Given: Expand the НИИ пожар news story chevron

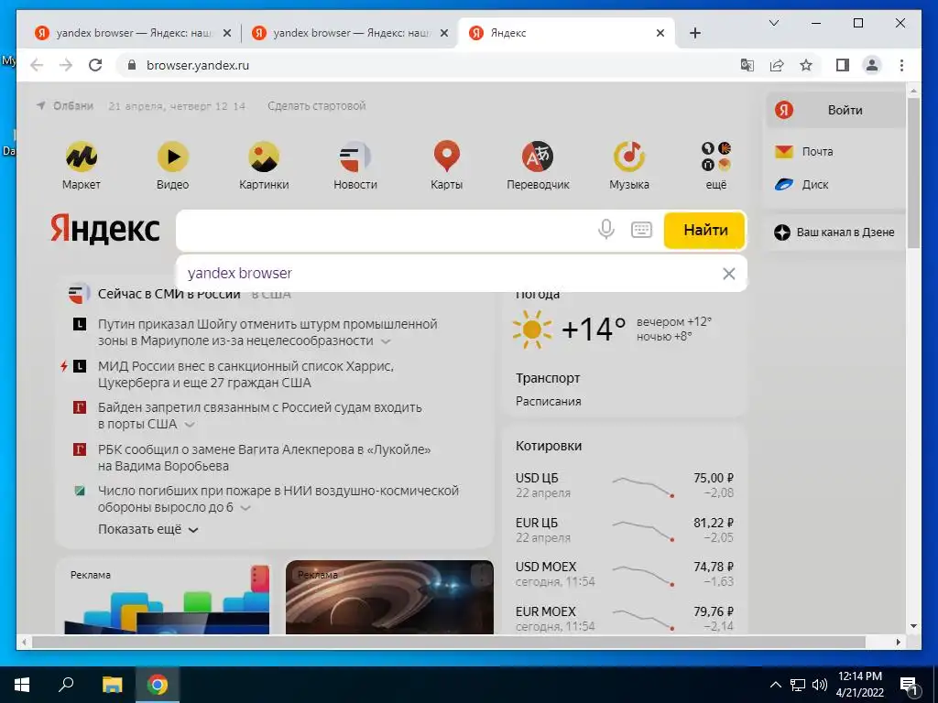Looking at the screenshot, I should (x=245, y=508).
